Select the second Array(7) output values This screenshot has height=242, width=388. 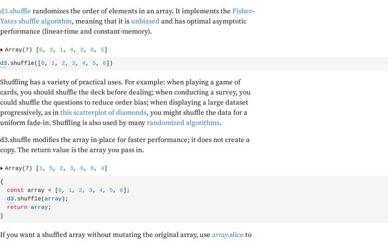click(x=72, y=168)
